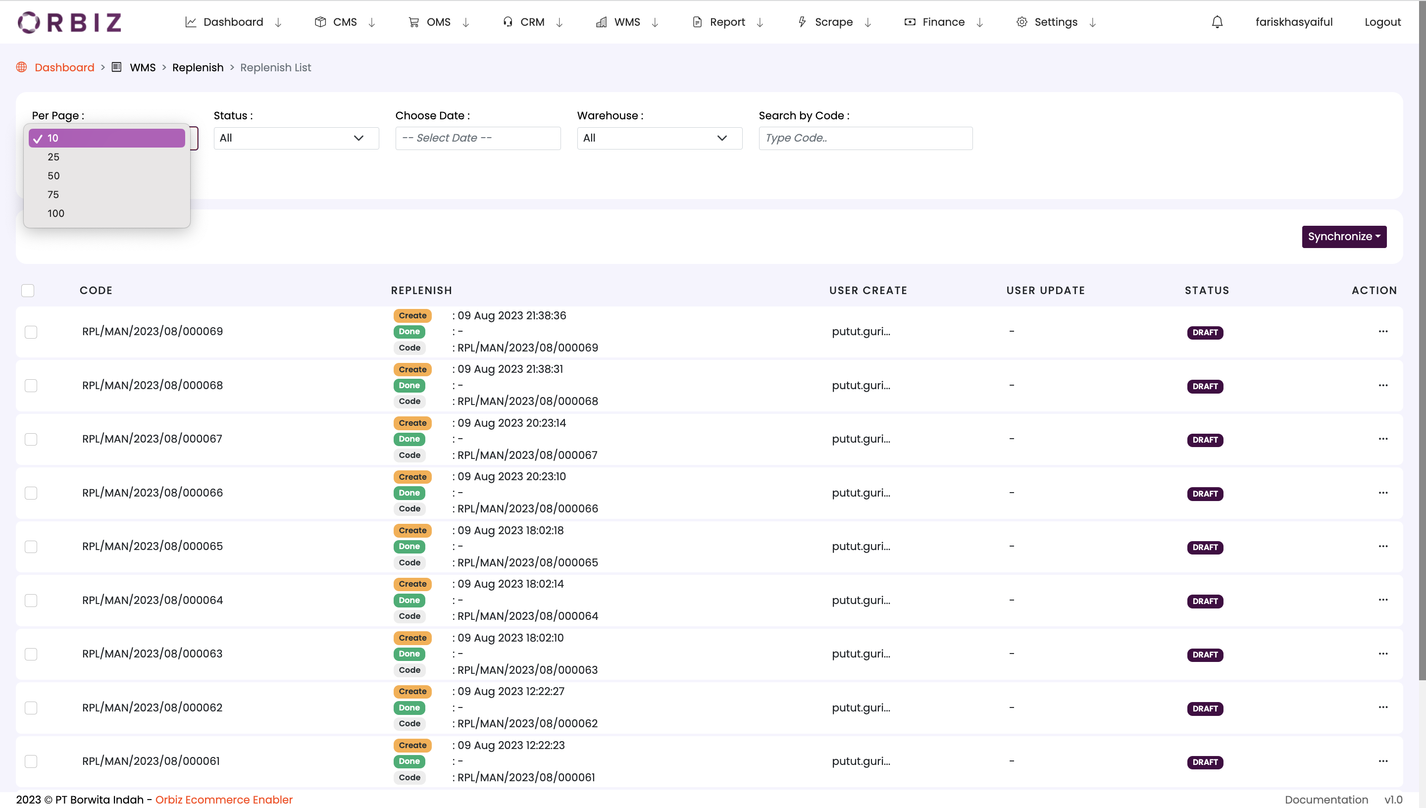Screen dimensions: 1426x808
Task: Click the Scrape lightning icon
Action: tap(802, 22)
